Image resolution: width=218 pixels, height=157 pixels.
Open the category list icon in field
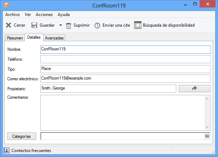(x=207, y=136)
